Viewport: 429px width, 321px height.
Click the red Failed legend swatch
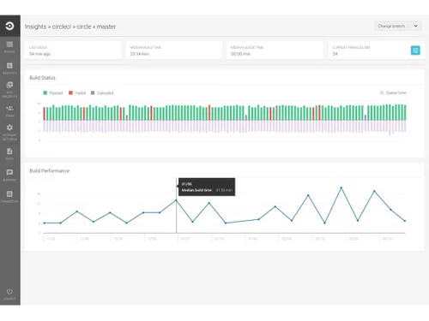[70, 92]
